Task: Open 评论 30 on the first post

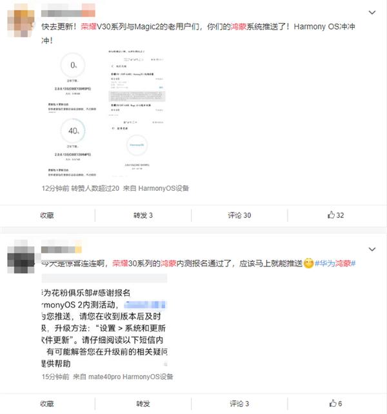Action: 239,215
